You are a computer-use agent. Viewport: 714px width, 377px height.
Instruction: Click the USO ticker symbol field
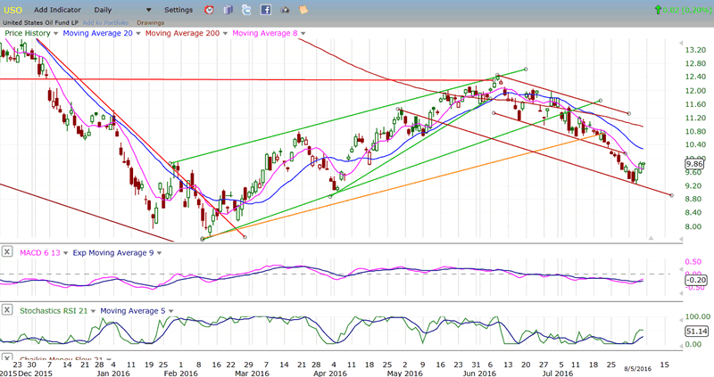coord(12,10)
